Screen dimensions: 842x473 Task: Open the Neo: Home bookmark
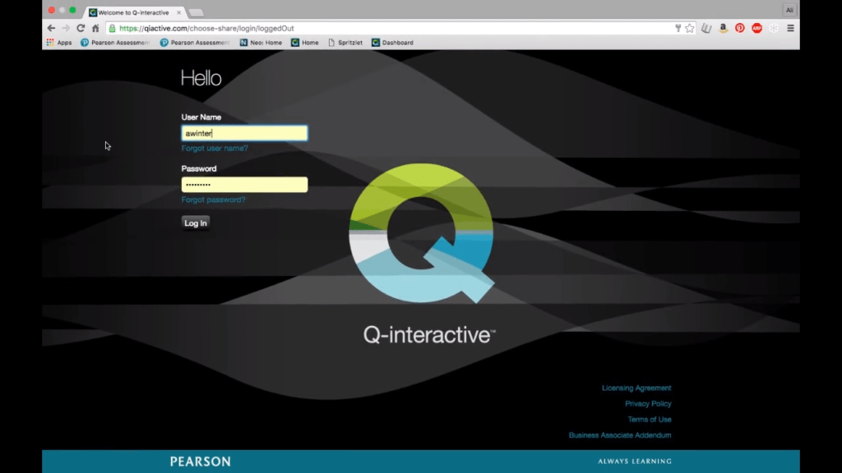[261, 43]
